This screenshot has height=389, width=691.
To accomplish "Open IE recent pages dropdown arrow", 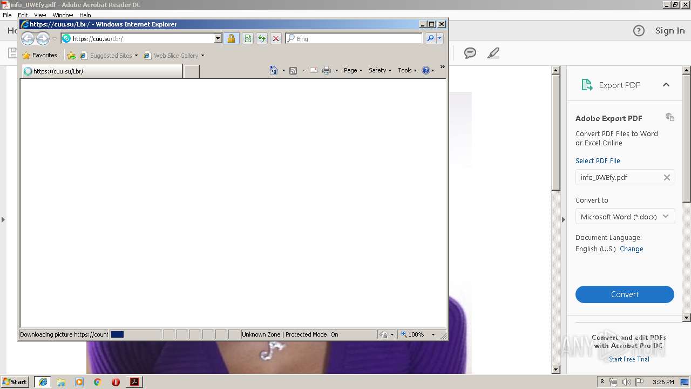I will tap(55, 39).
